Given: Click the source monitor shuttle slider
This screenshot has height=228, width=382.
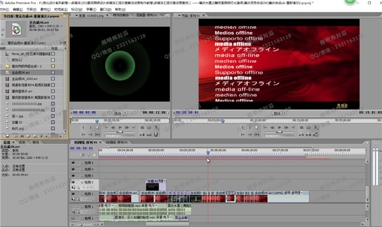Looking at the screenshot, I should click(120, 132).
